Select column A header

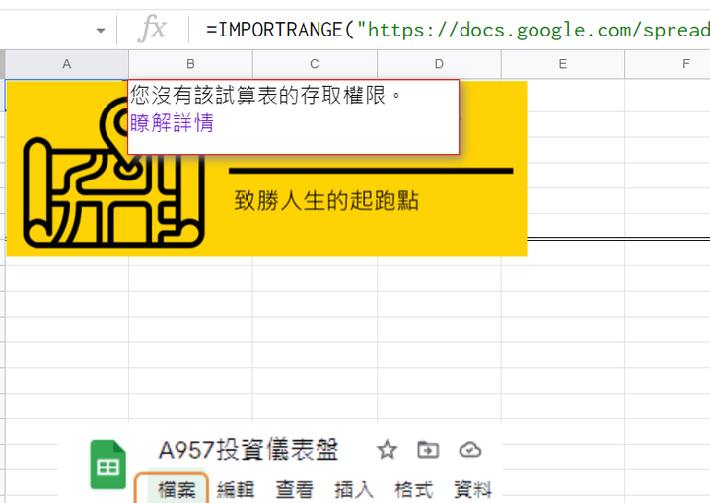[x=67, y=64]
